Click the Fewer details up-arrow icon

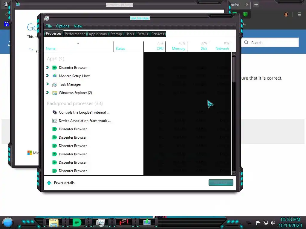(x=49, y=183)
